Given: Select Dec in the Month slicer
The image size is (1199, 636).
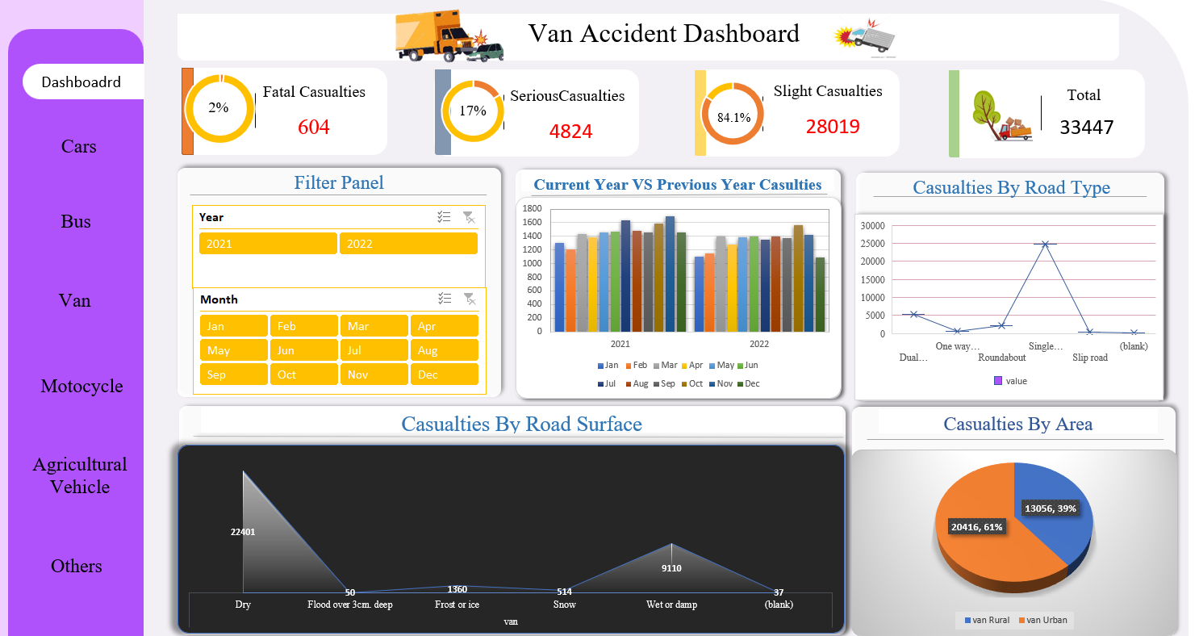Looking at the screenshot, I should pyautogui.click(x=444, y=374).
